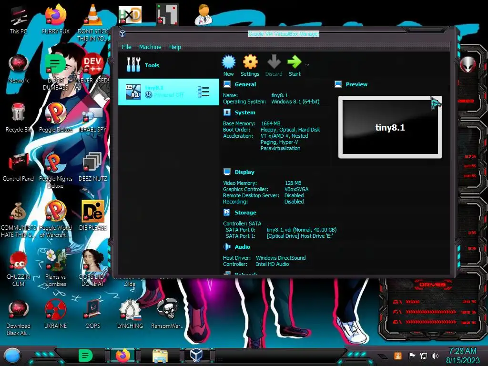This screenshot has width=488, height=366.
Task: Click the network tray icon
Action: [x=423, y=356]
